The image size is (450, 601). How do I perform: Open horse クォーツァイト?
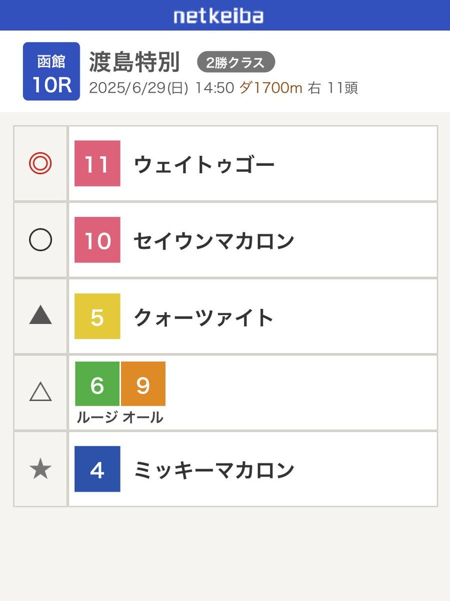pyautogui.click(x=203, y=318)
